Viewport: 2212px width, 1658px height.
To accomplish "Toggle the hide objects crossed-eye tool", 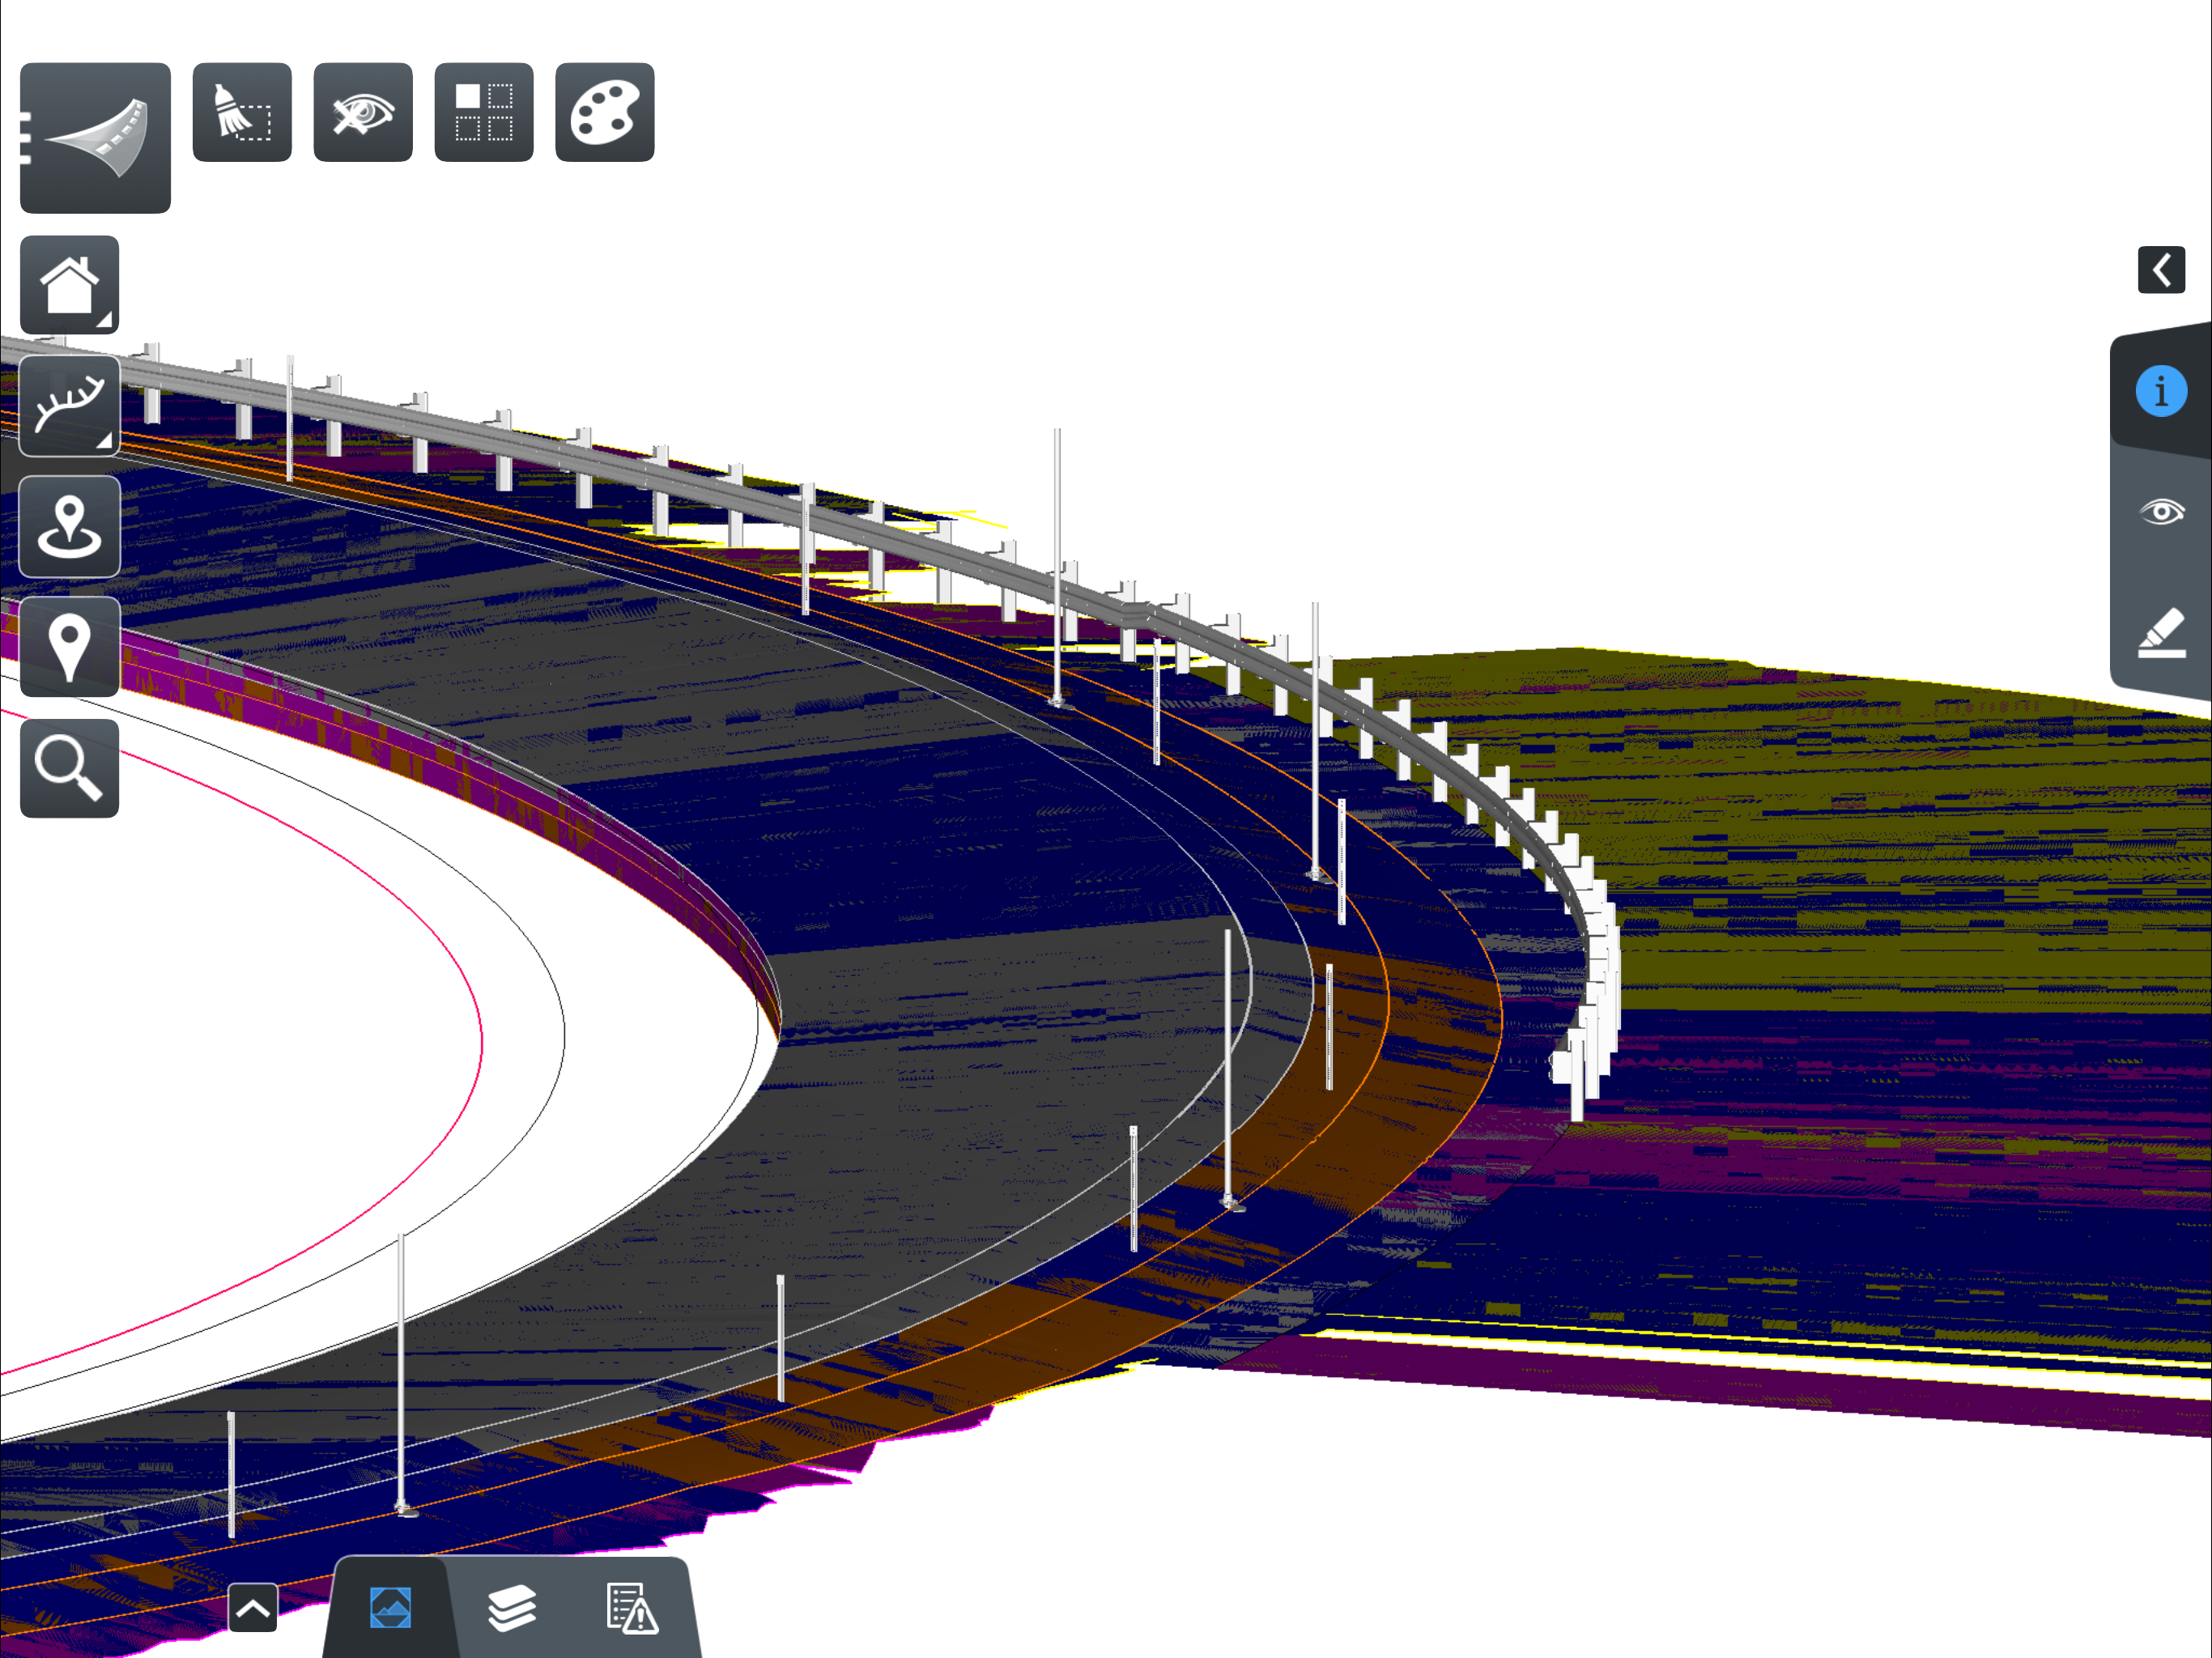I will coord(363,112).
